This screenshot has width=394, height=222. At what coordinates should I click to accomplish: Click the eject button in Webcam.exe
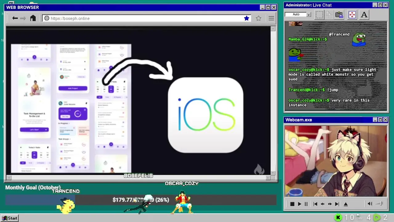[346, 204]
